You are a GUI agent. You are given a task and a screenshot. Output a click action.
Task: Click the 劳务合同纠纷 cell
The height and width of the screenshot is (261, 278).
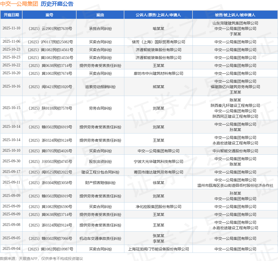pyautogui.click(x=100, y=108)
